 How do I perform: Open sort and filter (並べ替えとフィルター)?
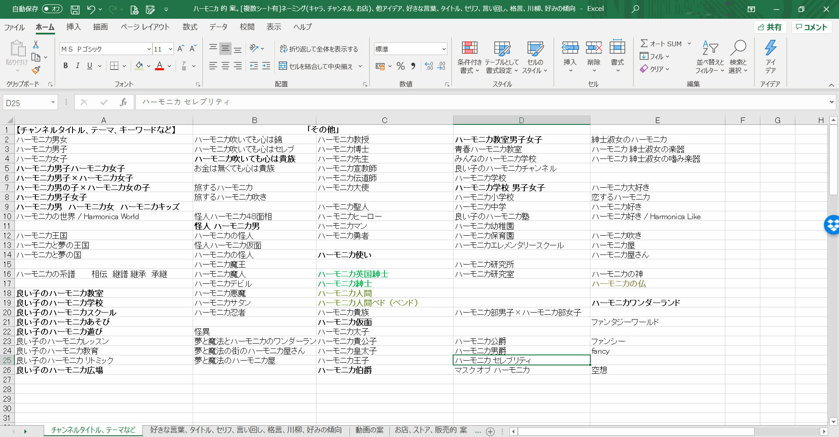(x=709, y=57)
